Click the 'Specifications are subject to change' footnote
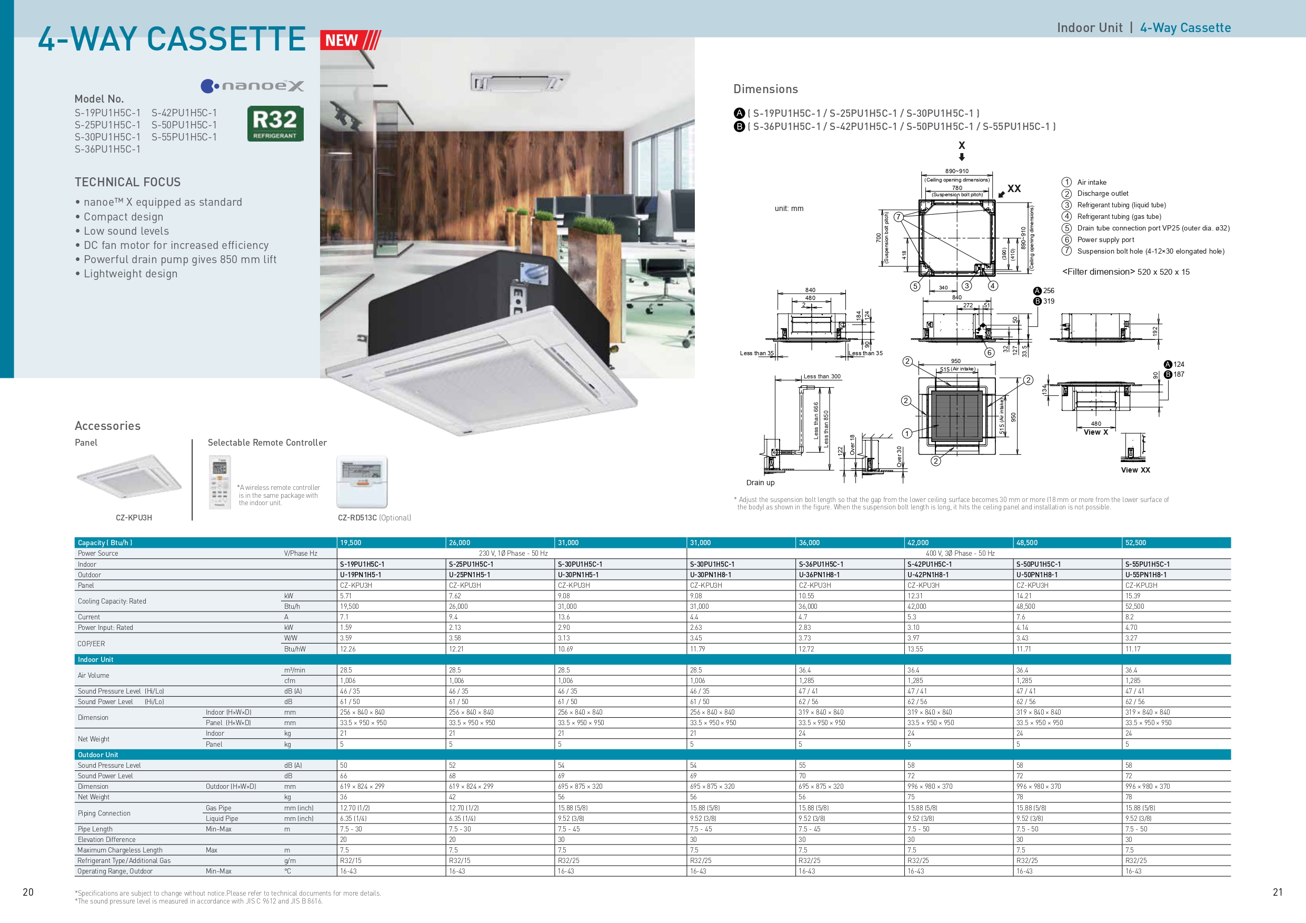The height and width of the screenshot is (923, 1306). 227,894
